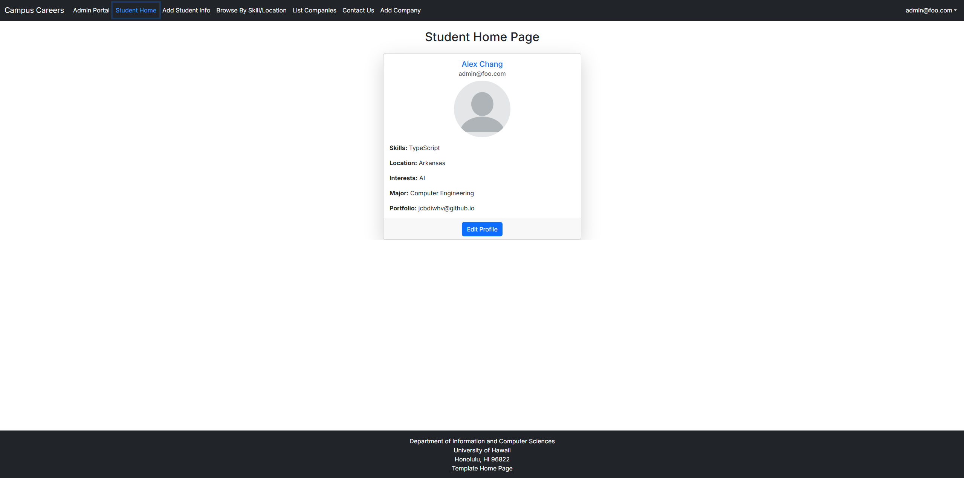
Task: Click the jcbdiwhv@github.io portfolio text
Action: (446, 208)
